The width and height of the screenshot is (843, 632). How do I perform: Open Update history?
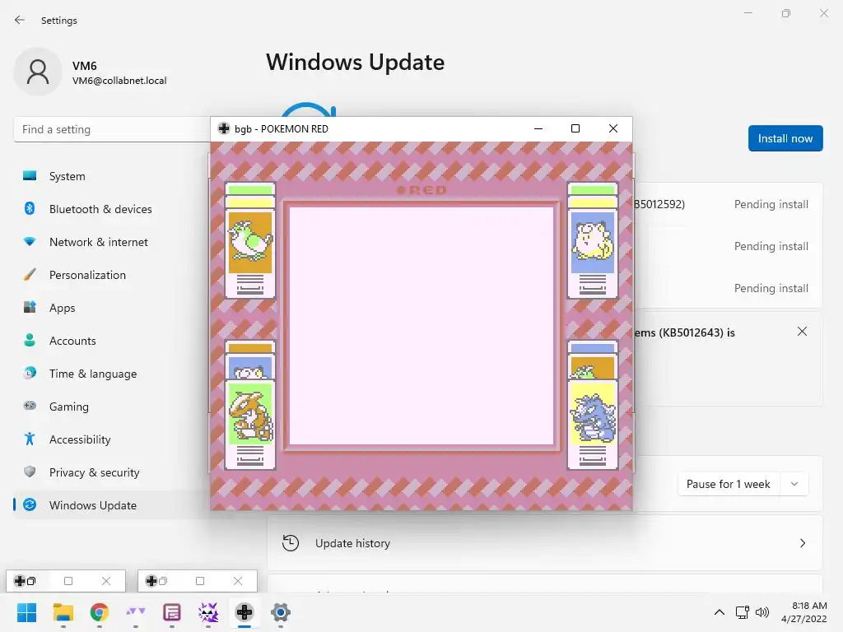545,543
